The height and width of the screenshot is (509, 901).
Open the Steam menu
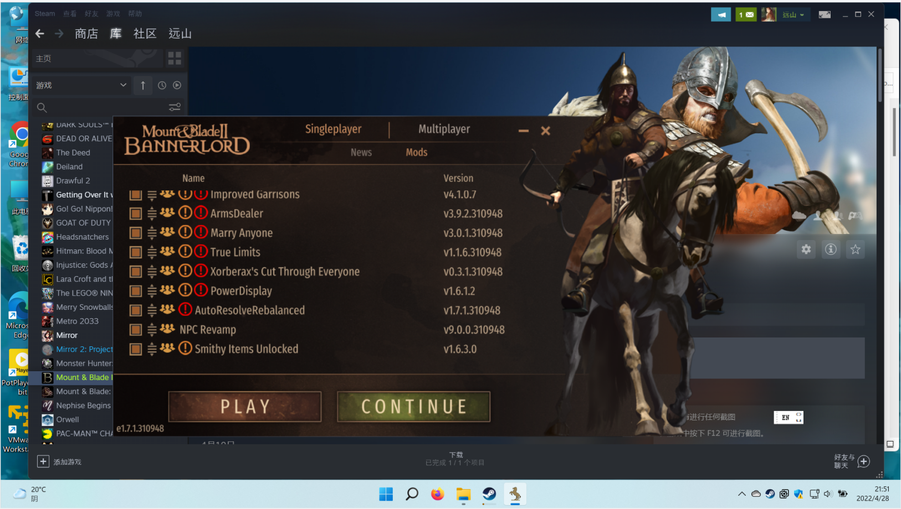pos(45,14)
